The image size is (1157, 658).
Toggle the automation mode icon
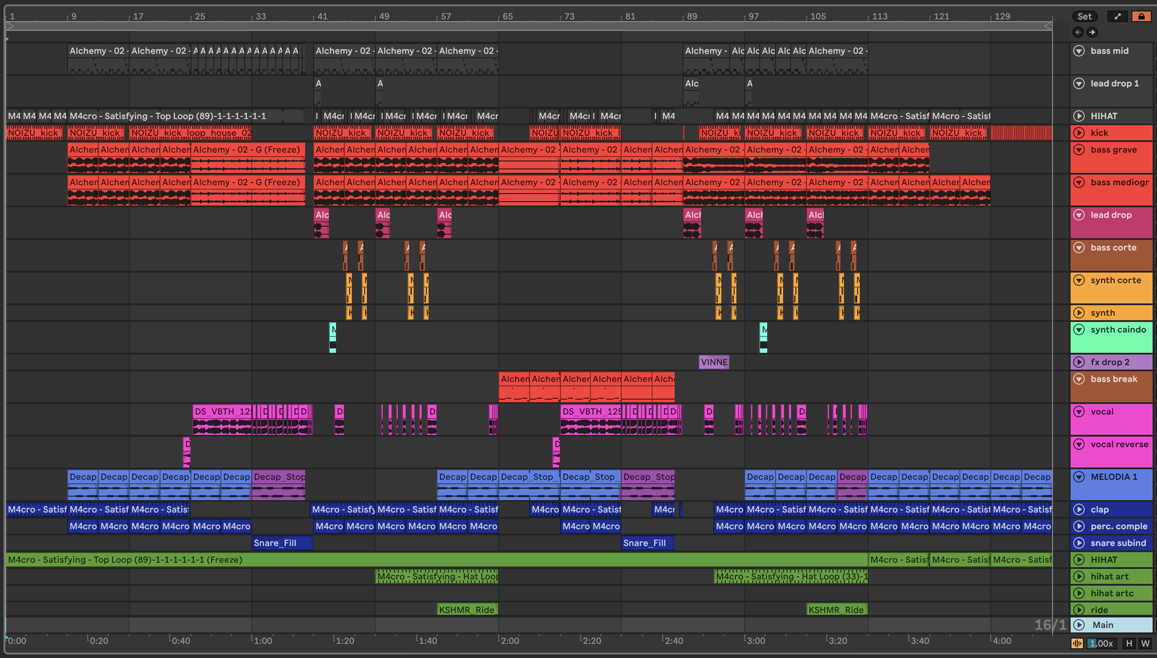point(1117,16)
